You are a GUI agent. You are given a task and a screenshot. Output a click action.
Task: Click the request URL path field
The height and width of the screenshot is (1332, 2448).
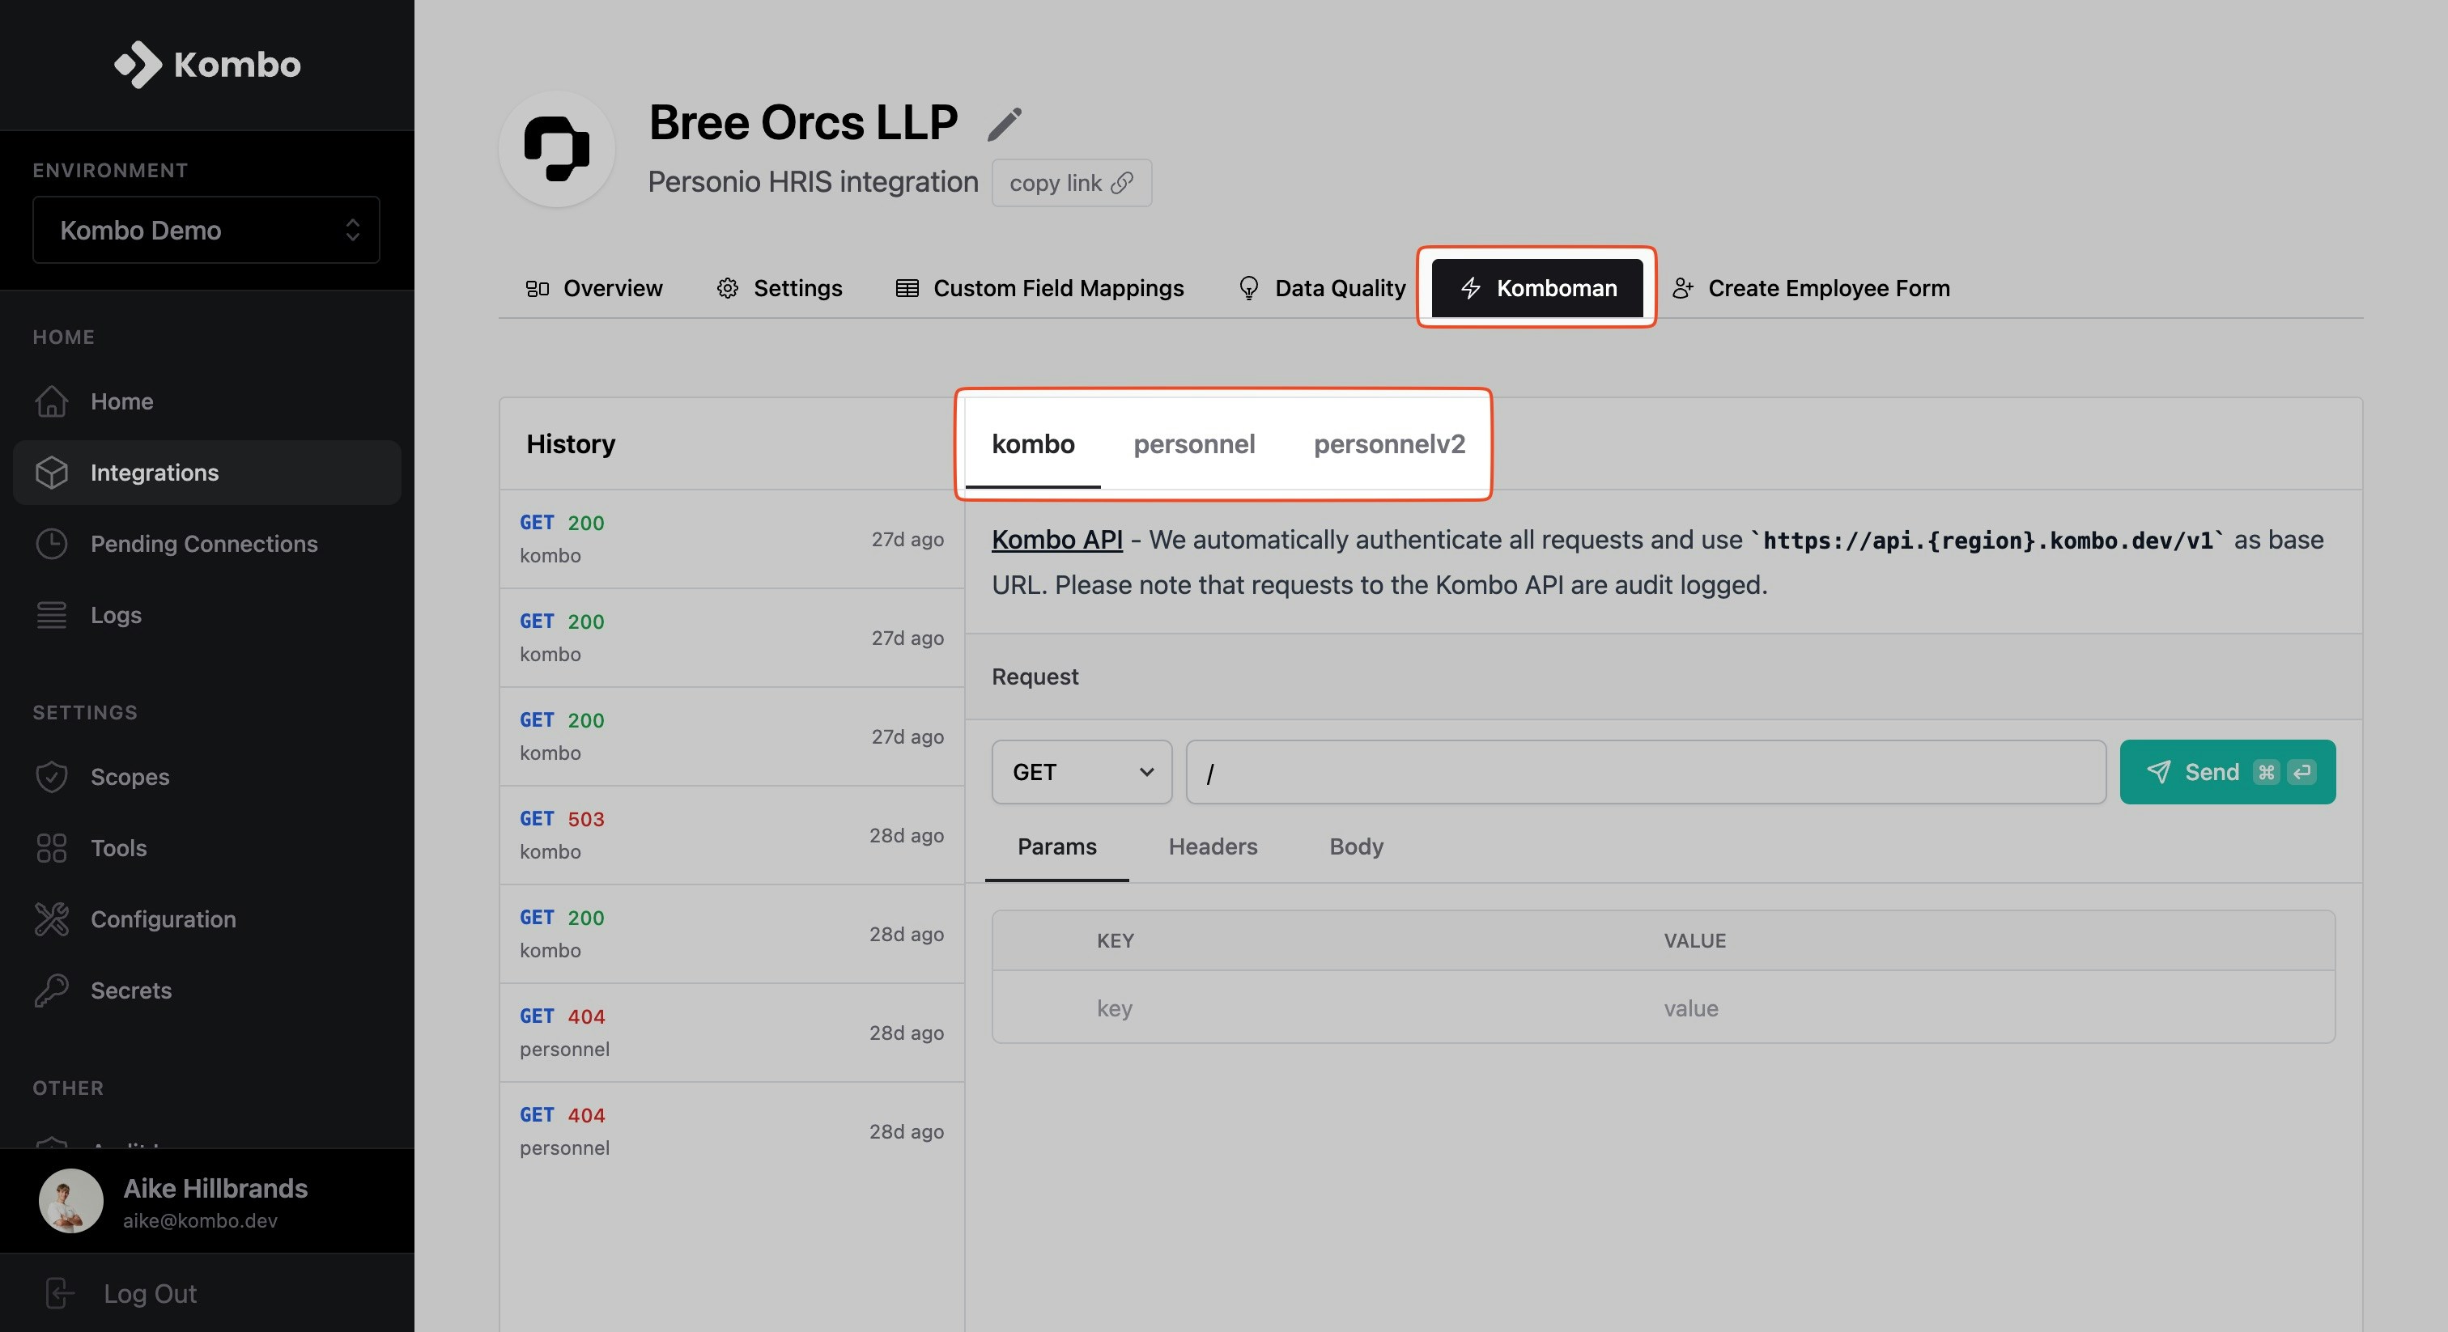point(1646,772)
